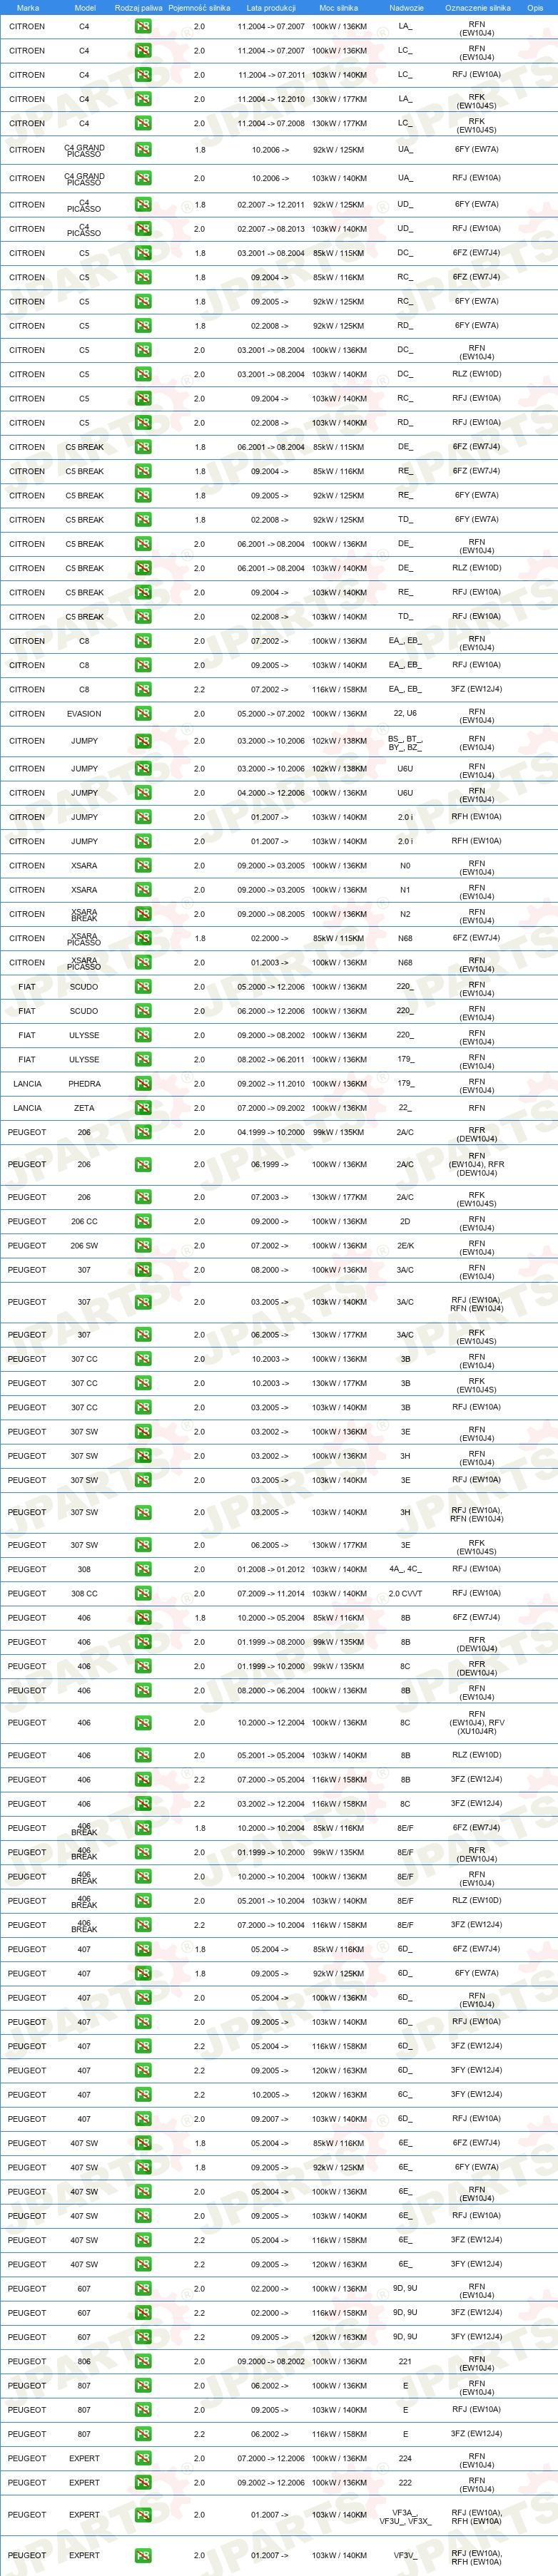This screenshot has width=558, height=2576.
Task: Click the Moc silnika column header
Action: pos(339,8)
